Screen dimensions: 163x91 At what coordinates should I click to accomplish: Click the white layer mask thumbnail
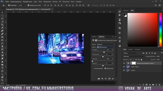134,63
